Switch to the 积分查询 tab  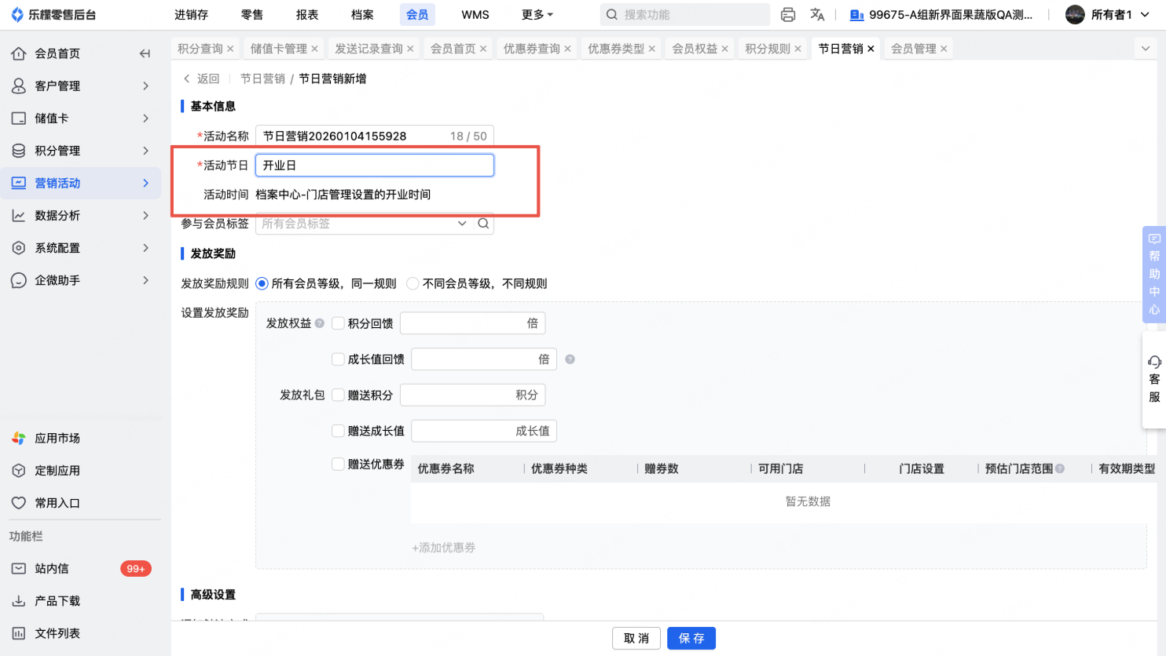[200, 49]
